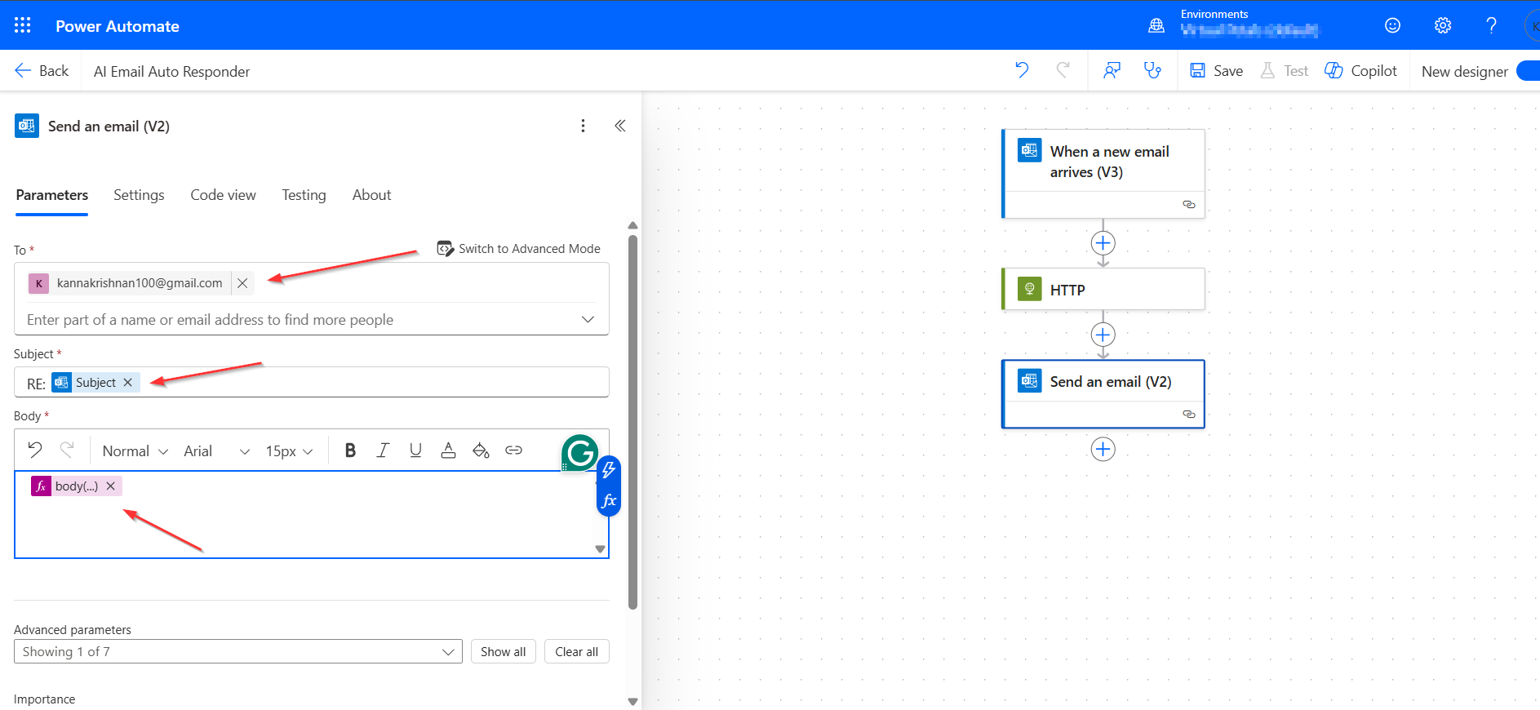Redo in the body editor toolbar

67,450
